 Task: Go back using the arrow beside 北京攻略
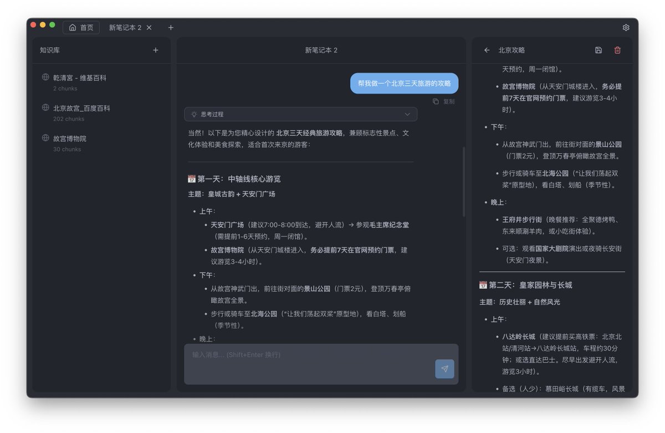486,50
